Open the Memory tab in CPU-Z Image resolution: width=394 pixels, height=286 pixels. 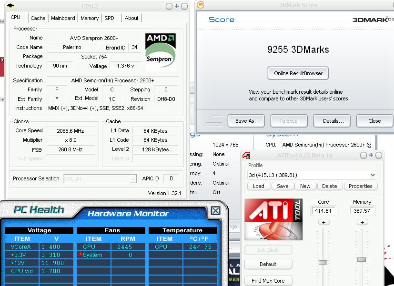click(90, 18)
